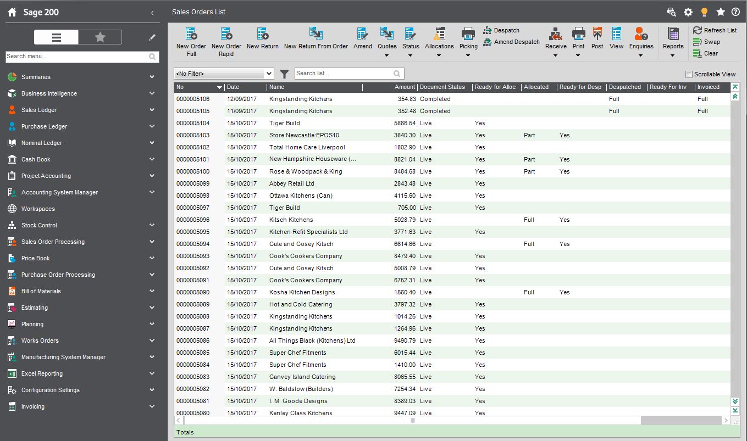Click the Page up double-arrow button
Screen dimensions: 747x441
click(x=735, y=96)
